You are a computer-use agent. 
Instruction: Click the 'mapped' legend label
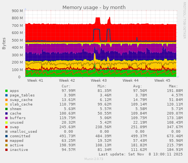tap(17, 141)
